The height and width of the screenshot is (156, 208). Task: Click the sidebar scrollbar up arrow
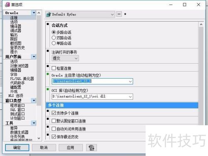[x=39, y=13]
